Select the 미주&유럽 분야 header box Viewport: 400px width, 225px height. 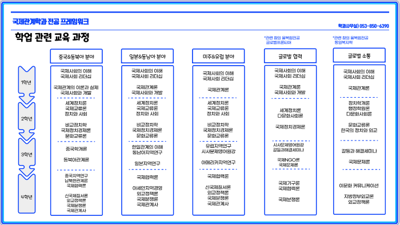click(x=218, y=57)
